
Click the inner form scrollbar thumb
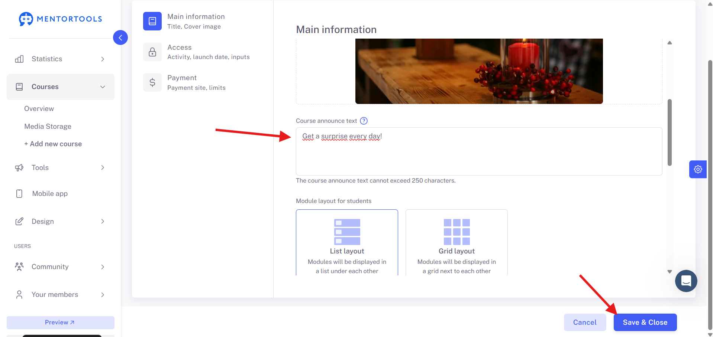click(670, 132)
